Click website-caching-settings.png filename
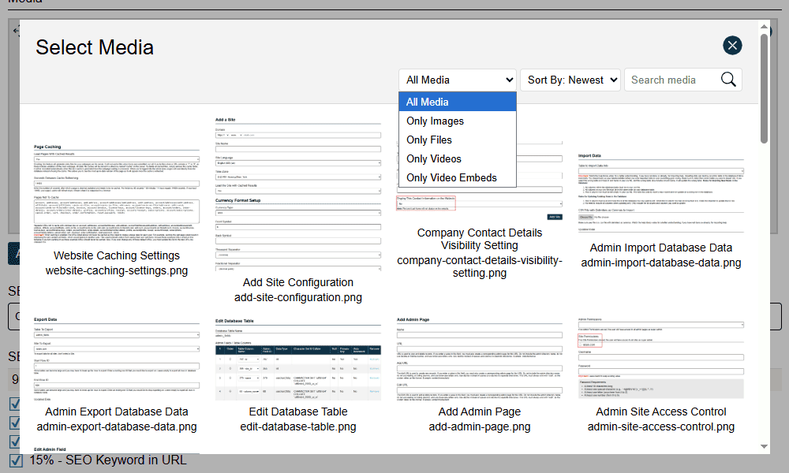The height and width of the screenshot is (473, 789). point(116,271)
